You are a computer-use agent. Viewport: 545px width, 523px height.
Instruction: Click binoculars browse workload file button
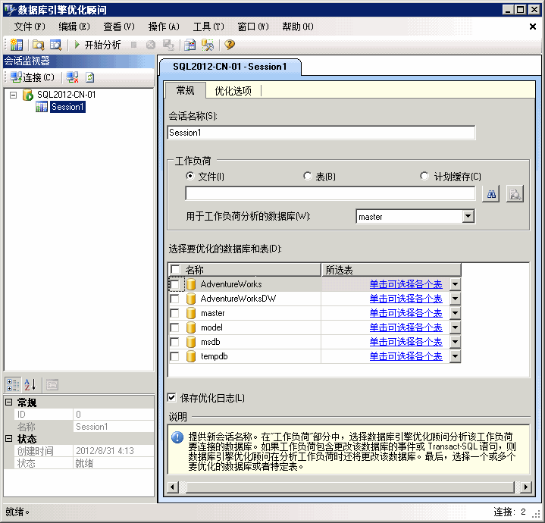click(491, 194)
